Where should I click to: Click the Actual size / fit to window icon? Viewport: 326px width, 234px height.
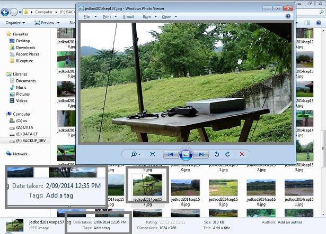pyautogui.click(x=152, y=154)
